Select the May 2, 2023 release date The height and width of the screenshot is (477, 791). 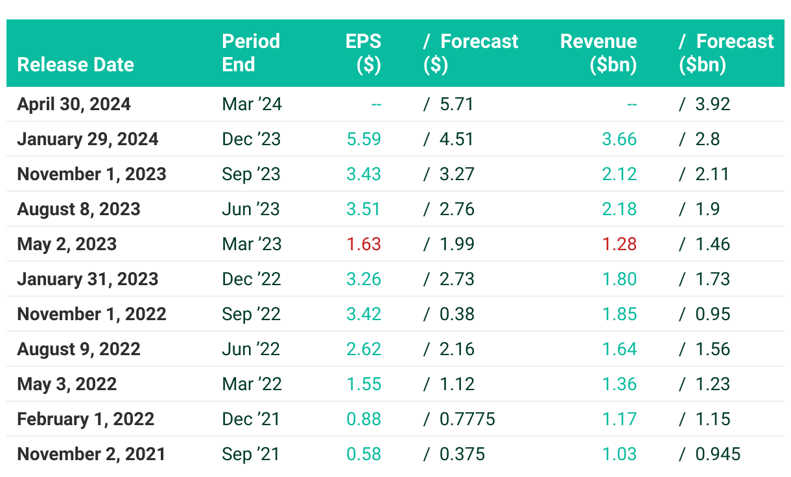[67, 244]
